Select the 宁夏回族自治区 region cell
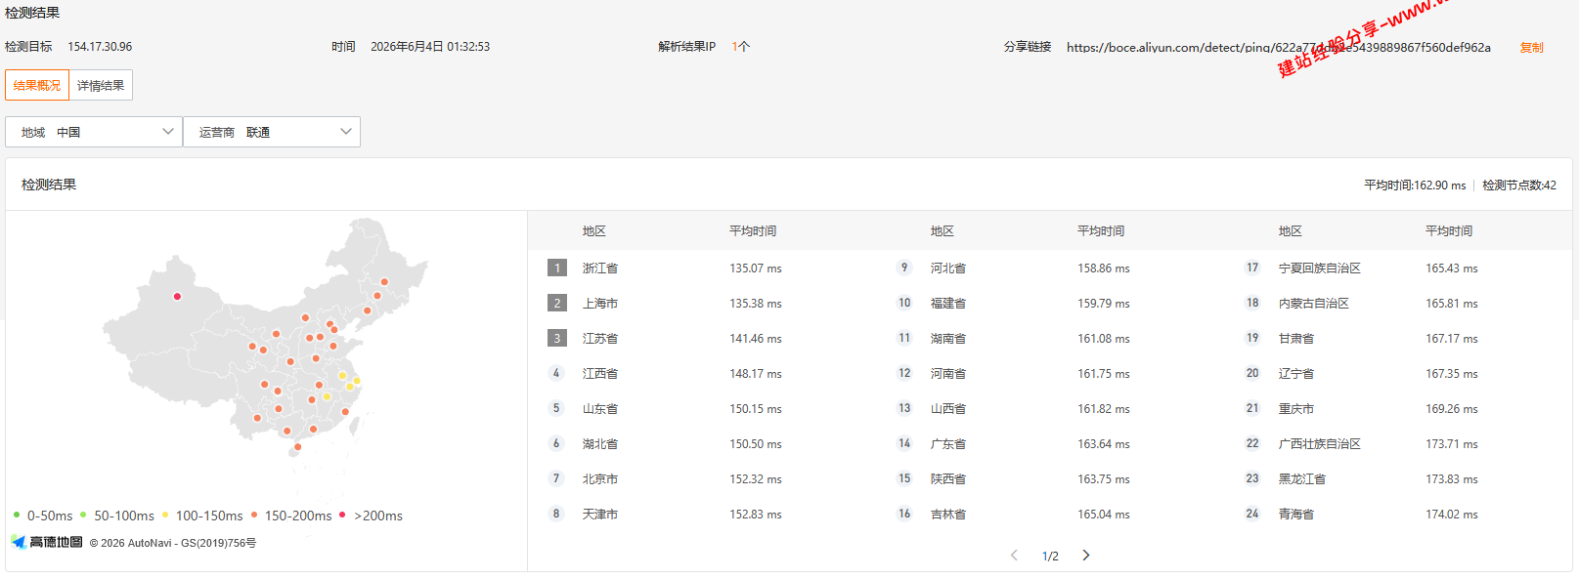Viewport: 1579px width, 578px height. tap(1320, 268)
